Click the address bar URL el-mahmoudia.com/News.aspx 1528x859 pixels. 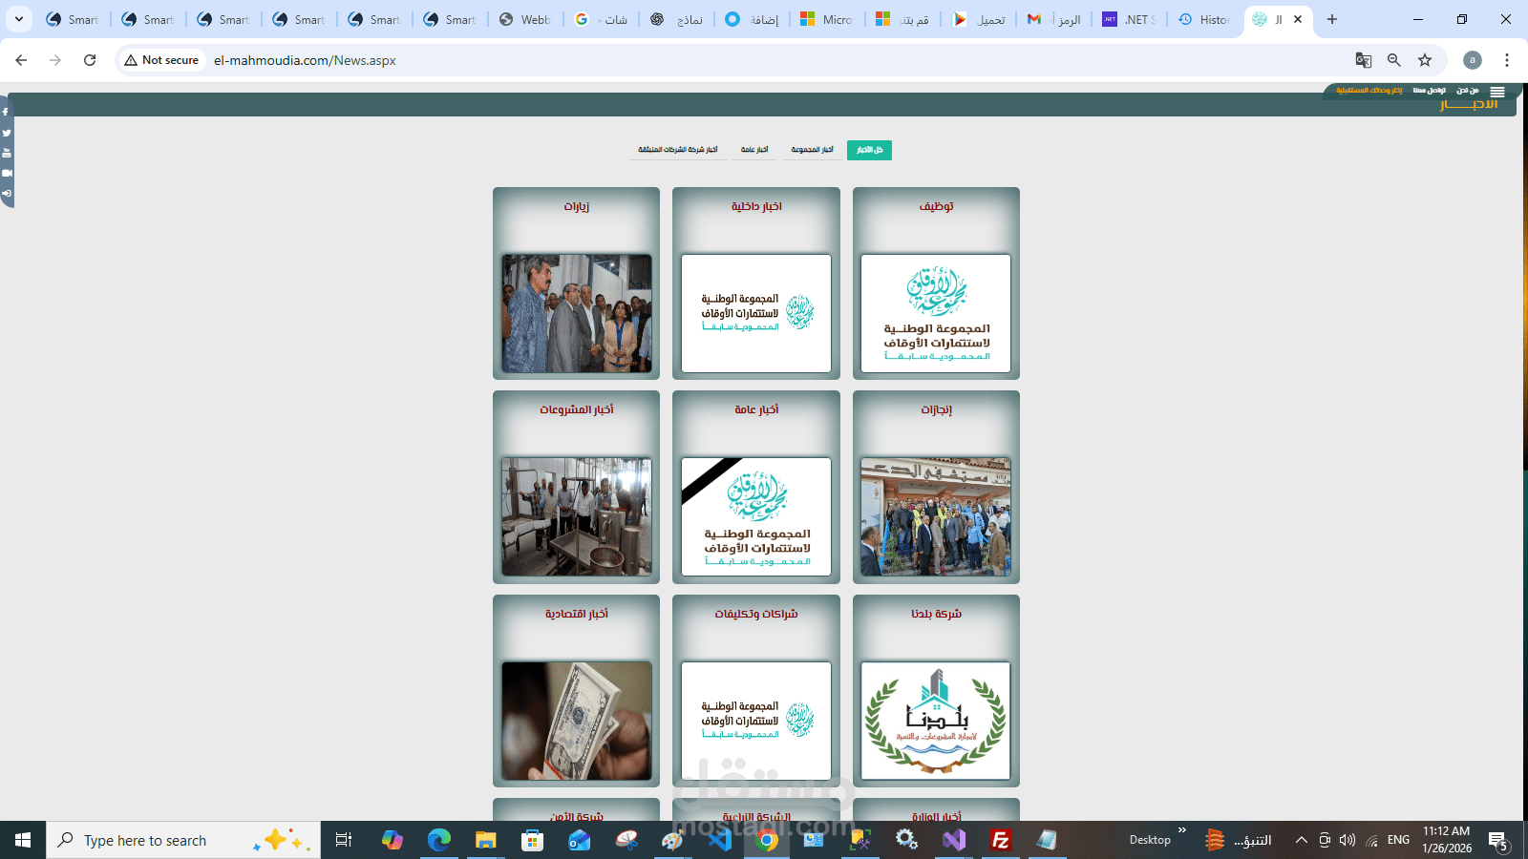[x=305, y=60]
